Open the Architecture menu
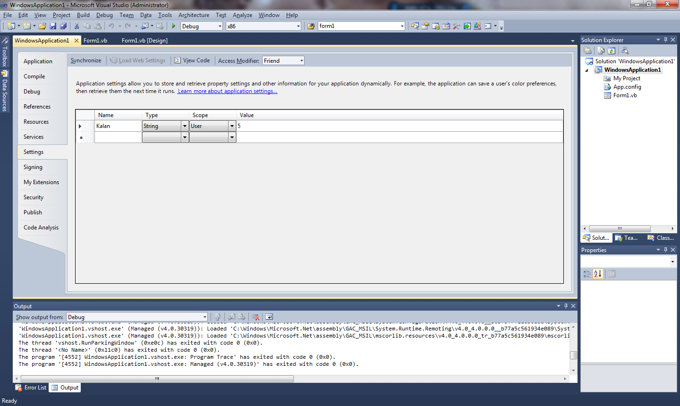Image resolution: width=680 pixels, height=406 pixels. pos(194,15)
